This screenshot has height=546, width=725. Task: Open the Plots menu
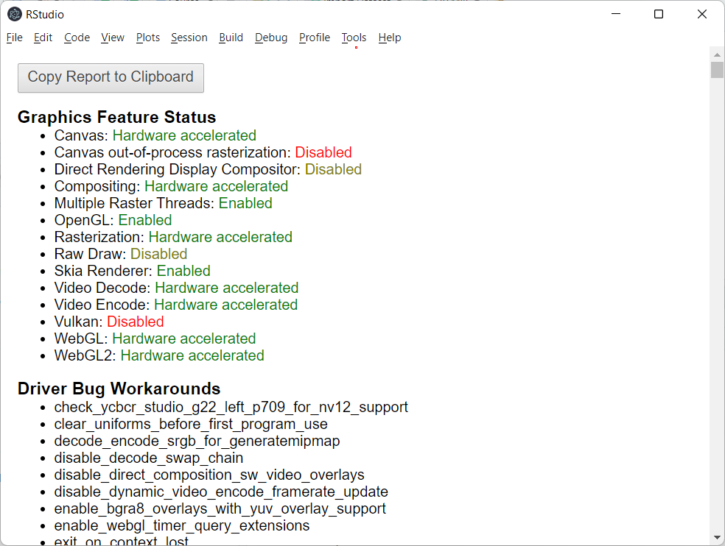click(x=148, y=38)
